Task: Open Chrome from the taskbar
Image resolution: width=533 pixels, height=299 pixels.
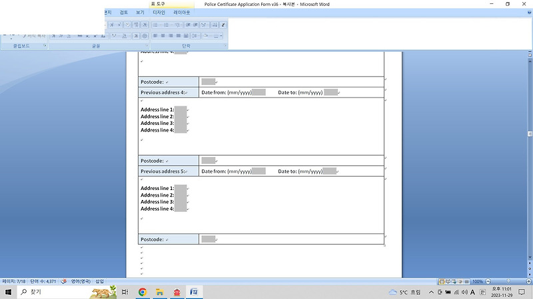Action: [143, 292]
